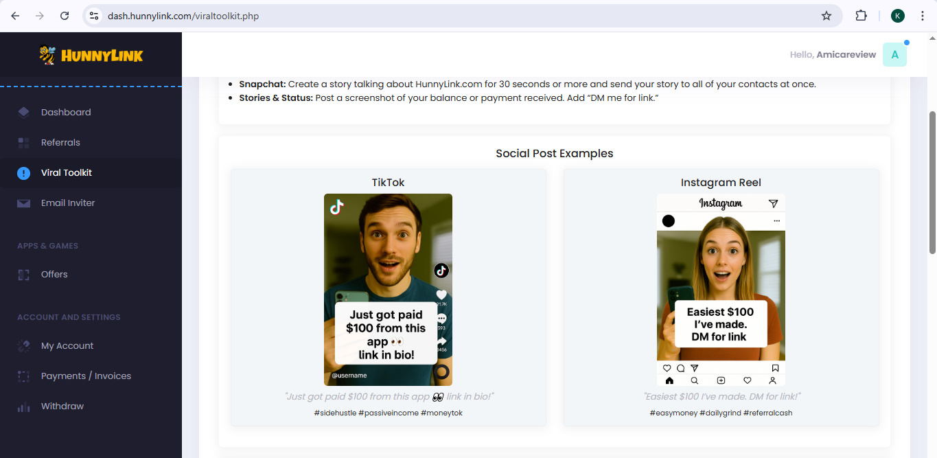The width and height of the screenshot is (937, 458).
Task: Bookmark this page with star icon
Action: [x=826, y=16]
